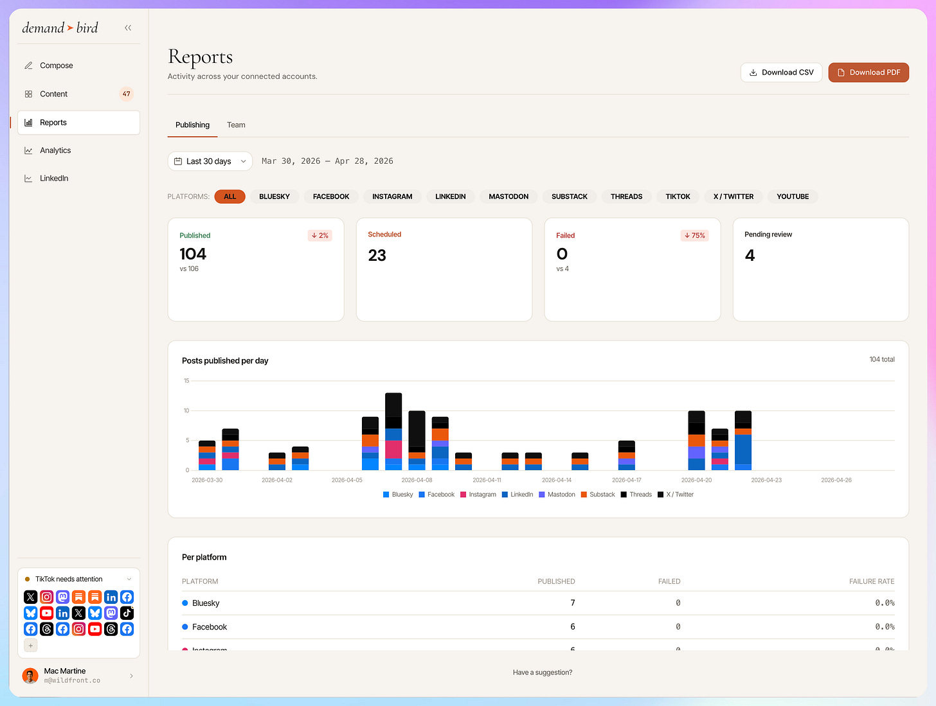Select X account icon in middle row
This screenshot has width=936, height=706.
[x=79, y=613]
